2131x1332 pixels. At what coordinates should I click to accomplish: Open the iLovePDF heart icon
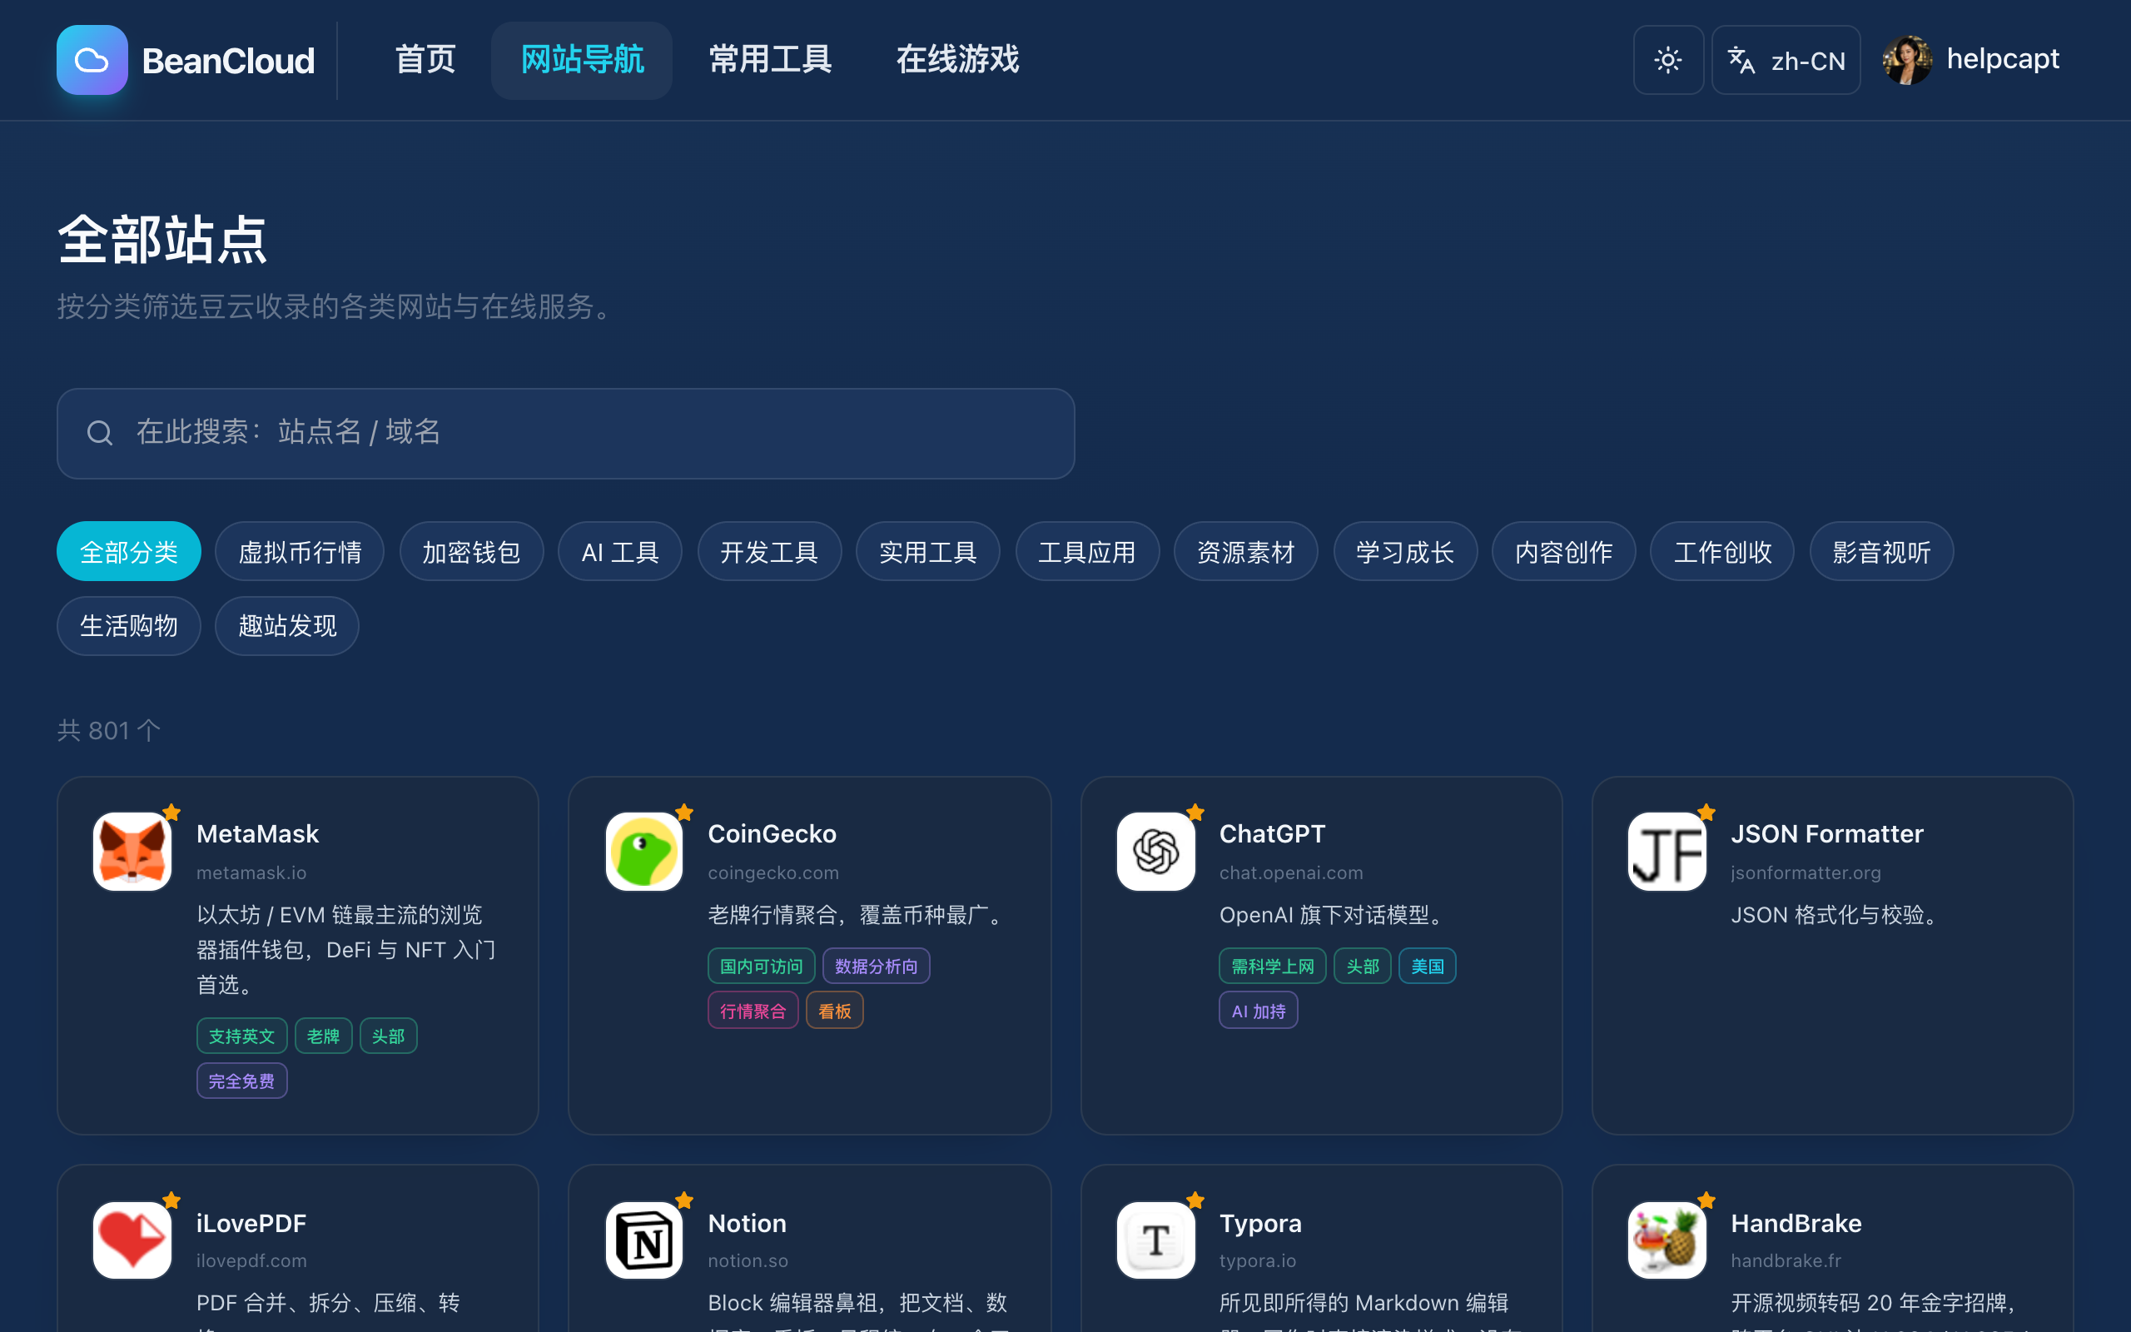[132, 1240]
